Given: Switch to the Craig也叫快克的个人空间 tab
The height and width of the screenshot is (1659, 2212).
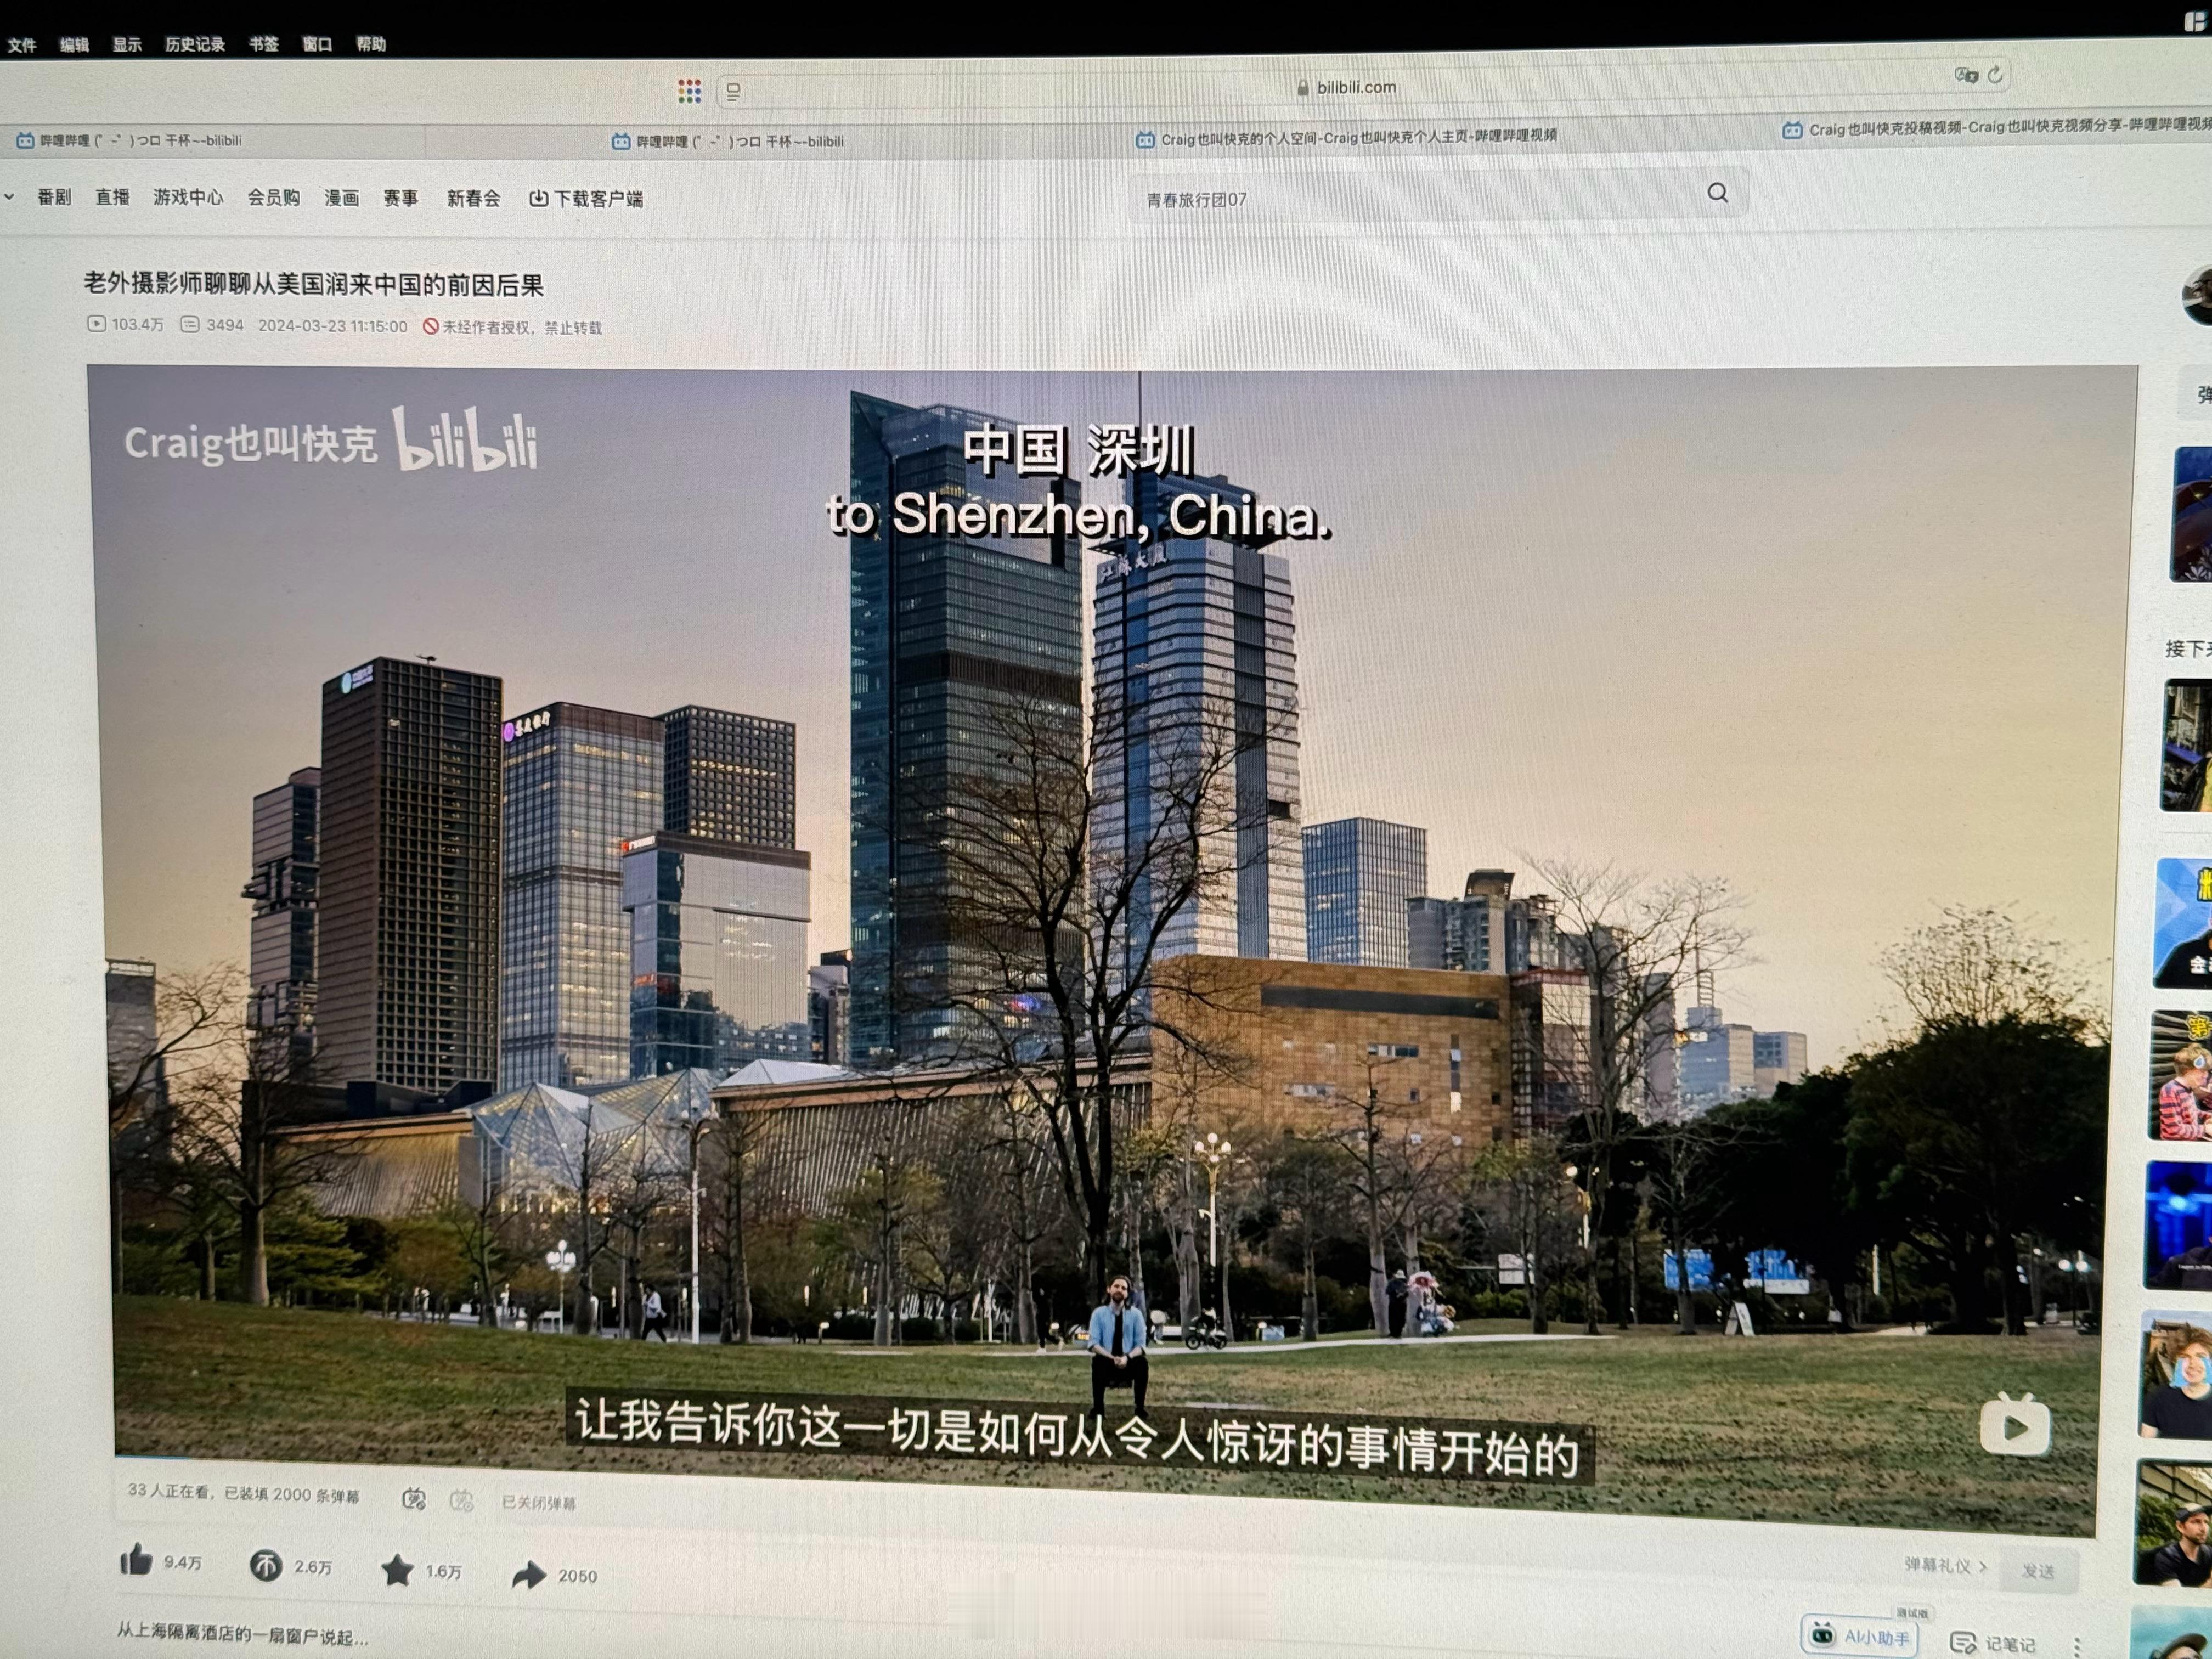Looking at the screenshot, I should [x=1347, y=137].
